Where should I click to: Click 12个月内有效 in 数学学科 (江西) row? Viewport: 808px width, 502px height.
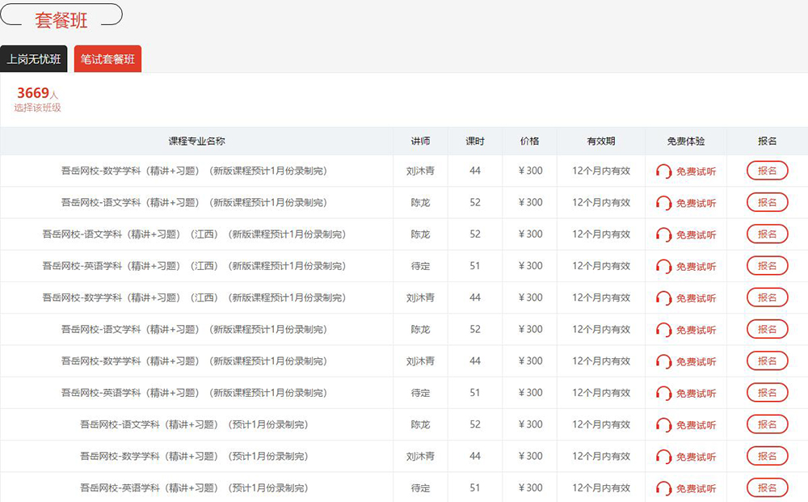[x=601, y=298]
